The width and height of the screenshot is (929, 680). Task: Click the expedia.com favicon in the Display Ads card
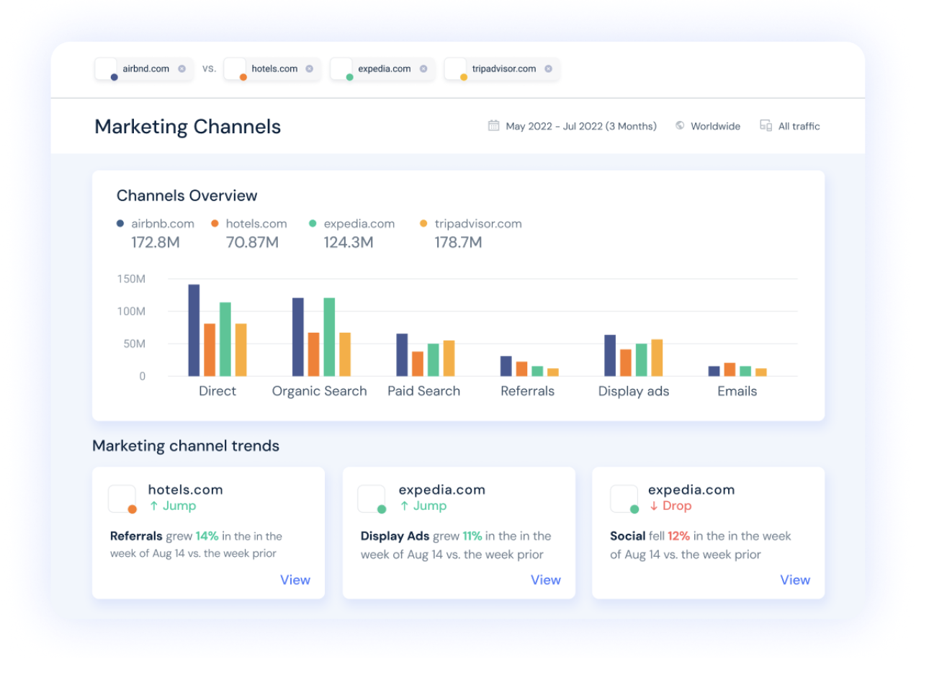[372, 498]
